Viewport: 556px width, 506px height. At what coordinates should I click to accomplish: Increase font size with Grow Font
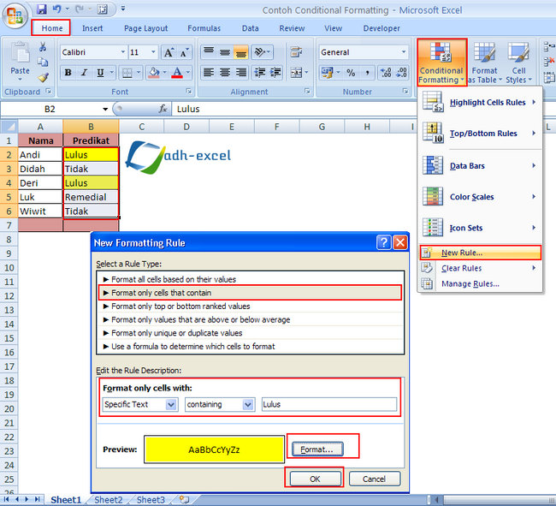[x=169, y=52]
